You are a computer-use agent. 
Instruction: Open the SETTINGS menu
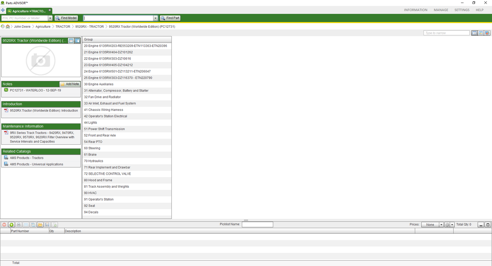[462, 10]
